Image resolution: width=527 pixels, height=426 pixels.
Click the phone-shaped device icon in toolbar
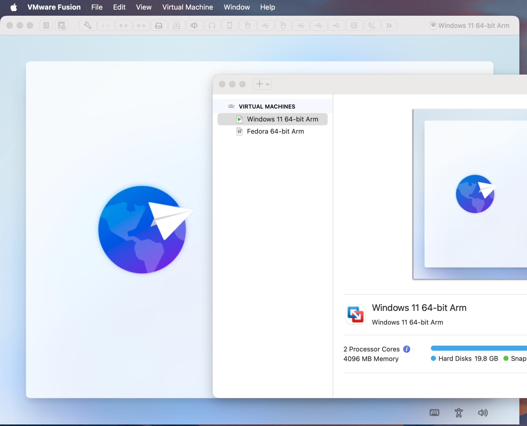coord(230,26)
